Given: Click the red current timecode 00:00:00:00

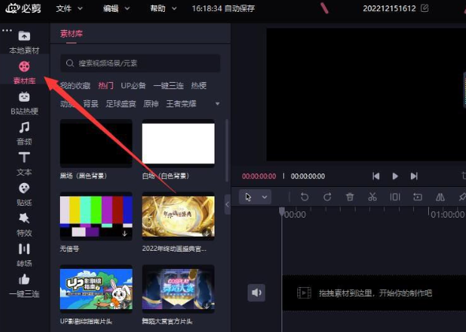Looking at the screenshot, I should 259,177.
